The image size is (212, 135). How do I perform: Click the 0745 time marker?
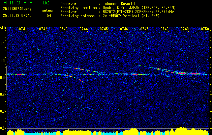104,29
